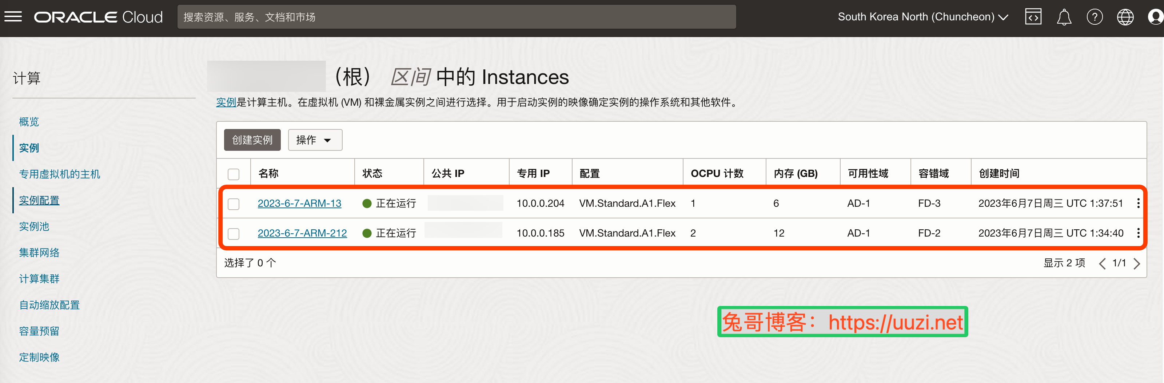
Task: Open 自动缩放配置 sidebar item
Action: 49,305
